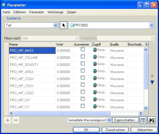
Task: Open the Editieren menu
Action: click(20, 12)
